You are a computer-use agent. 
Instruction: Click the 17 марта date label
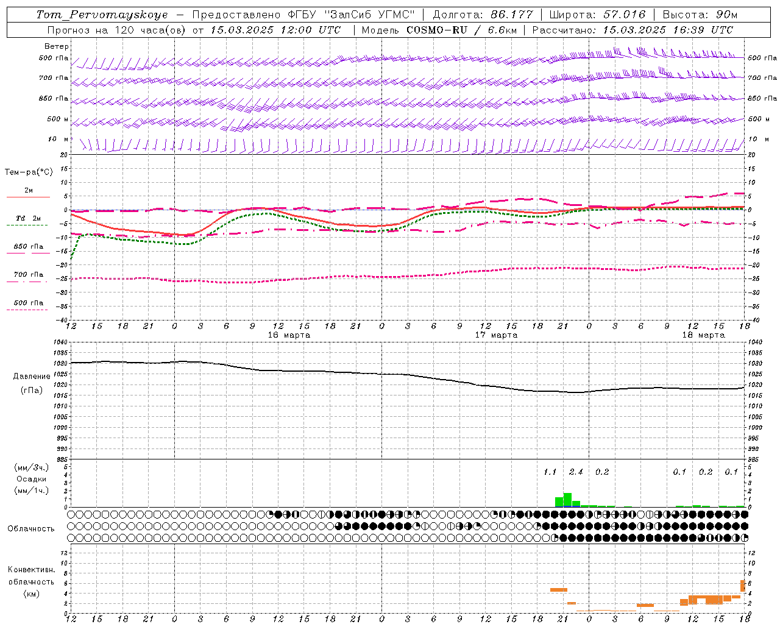point(496,335)
